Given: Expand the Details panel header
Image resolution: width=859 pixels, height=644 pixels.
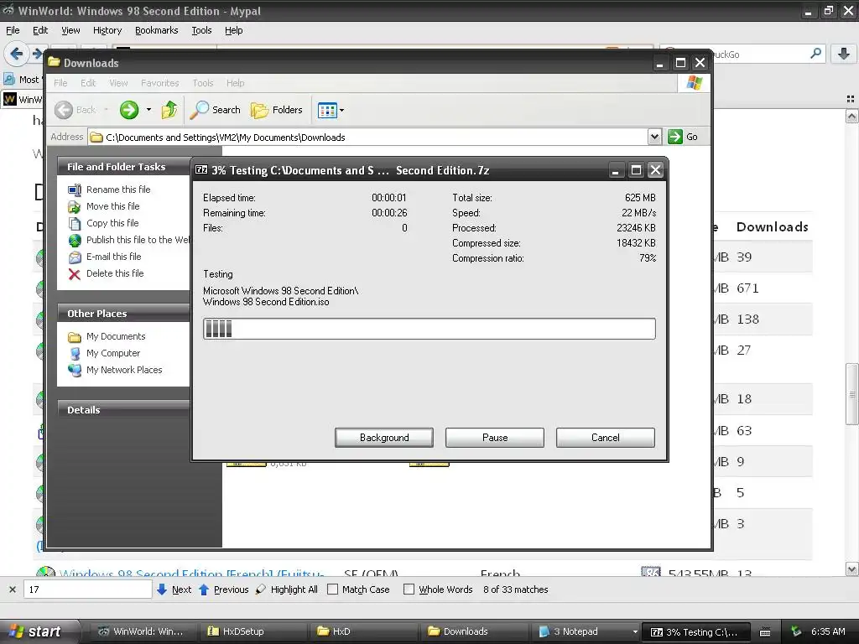Looking at the screenshot, I should 123,409.
